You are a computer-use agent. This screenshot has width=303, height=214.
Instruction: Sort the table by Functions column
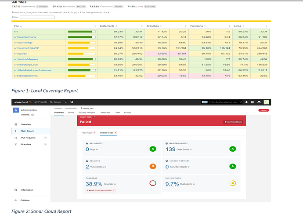pos(198,26)
